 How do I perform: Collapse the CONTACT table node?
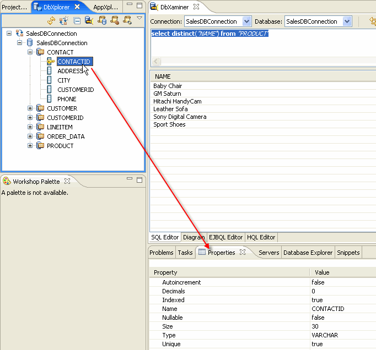point(30,52)
